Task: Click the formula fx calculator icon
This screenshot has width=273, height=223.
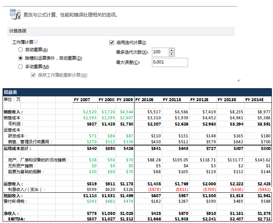Action: pos(15,14)
